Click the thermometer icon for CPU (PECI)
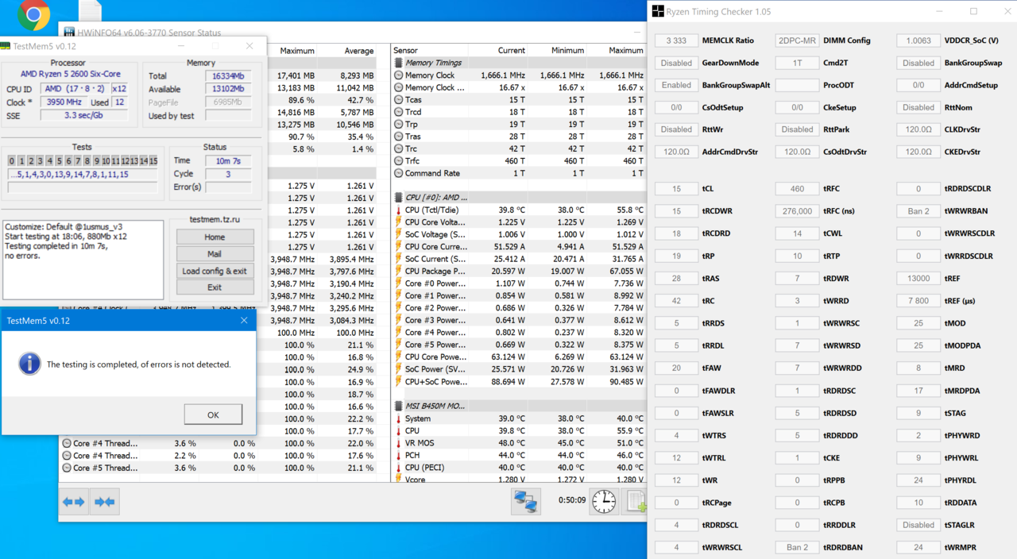 [x=398, y=468]
